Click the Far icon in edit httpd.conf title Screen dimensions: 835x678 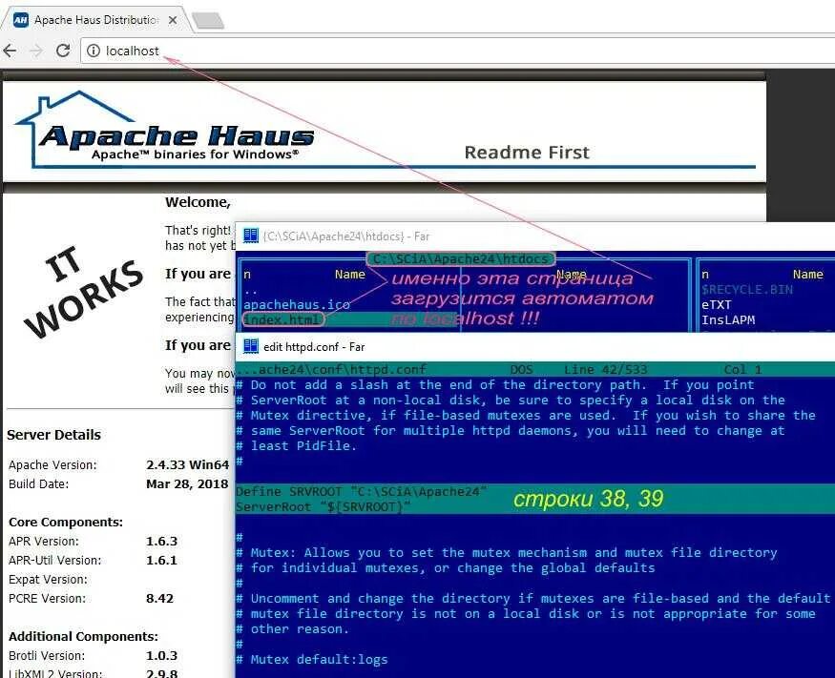coord(250,346)
